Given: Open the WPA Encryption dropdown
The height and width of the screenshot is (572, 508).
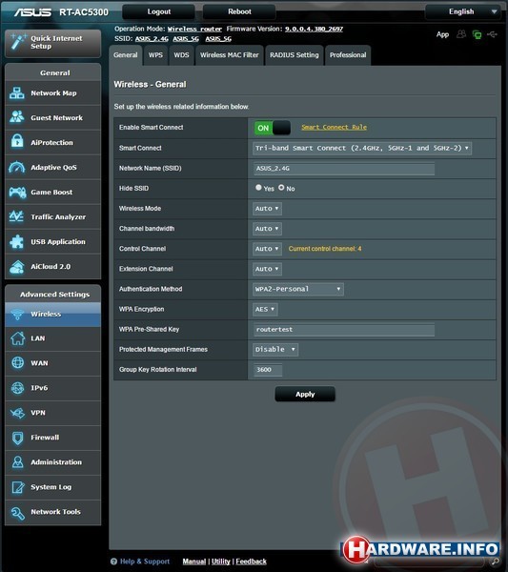Looking at the screenshot, I should pos(265,309).
